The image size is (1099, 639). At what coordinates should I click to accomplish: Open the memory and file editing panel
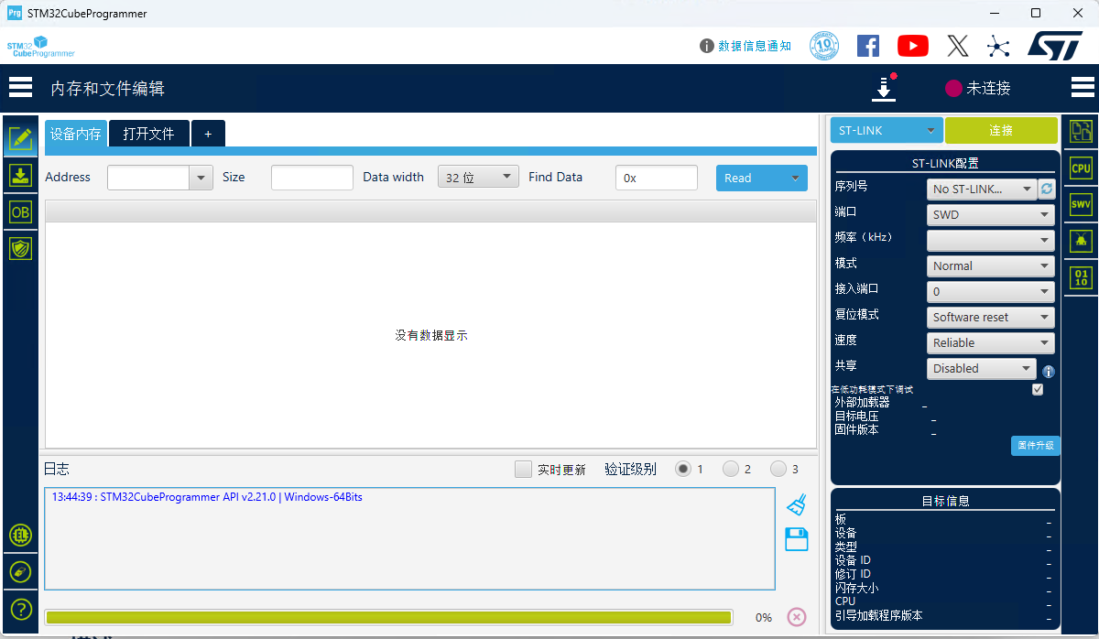click(x=20, y=138)
